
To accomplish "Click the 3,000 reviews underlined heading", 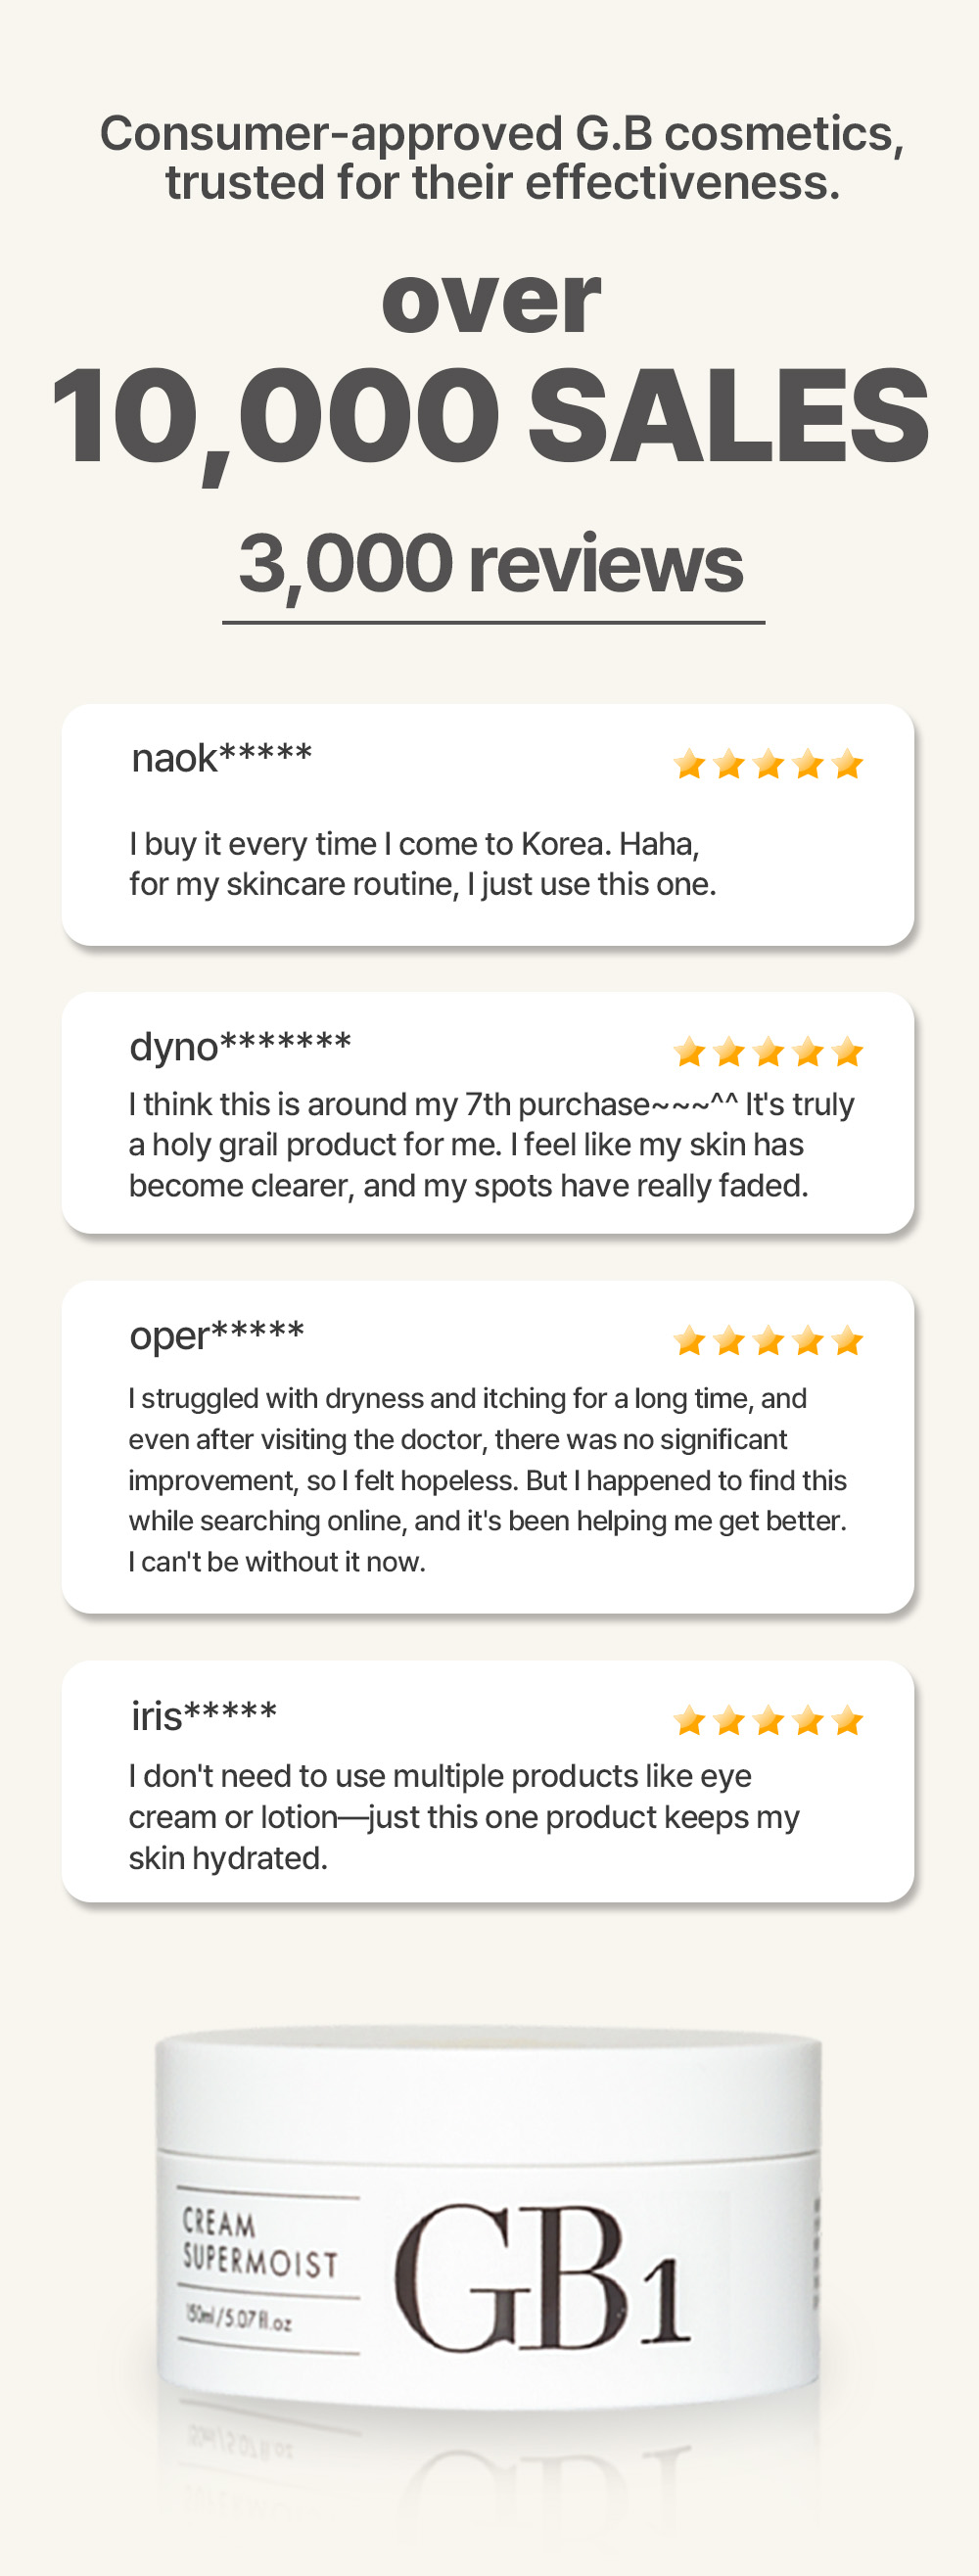I will 492,566.
